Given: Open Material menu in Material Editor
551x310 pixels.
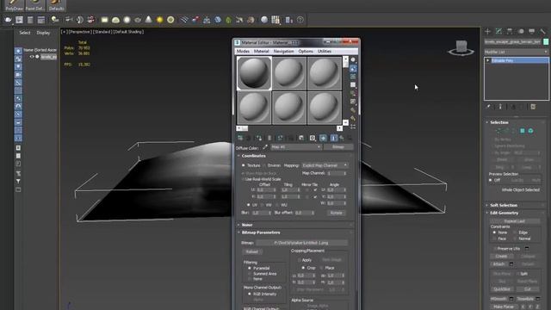Looking at the screenshot, I should point(261,52).
